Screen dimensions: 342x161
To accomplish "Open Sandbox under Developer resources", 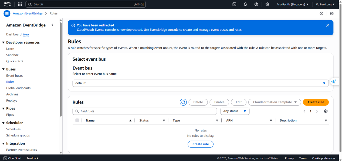I will (x=12, y=55).
